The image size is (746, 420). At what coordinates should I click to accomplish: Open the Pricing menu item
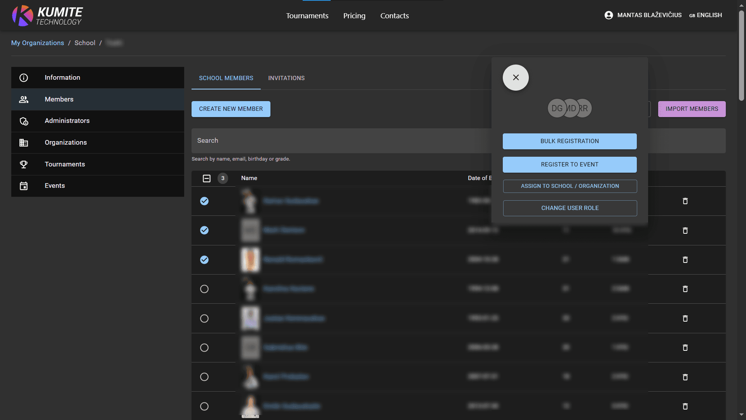(x=354, y=16)
